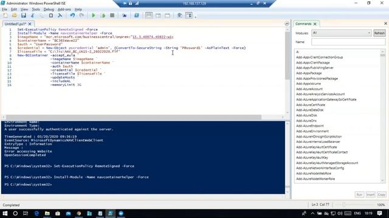
Task: Click the Cut scissors icon
Action: point(32,15)
